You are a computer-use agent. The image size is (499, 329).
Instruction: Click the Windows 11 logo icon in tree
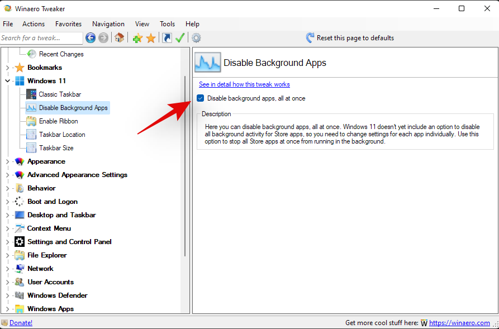coord(20,81)
